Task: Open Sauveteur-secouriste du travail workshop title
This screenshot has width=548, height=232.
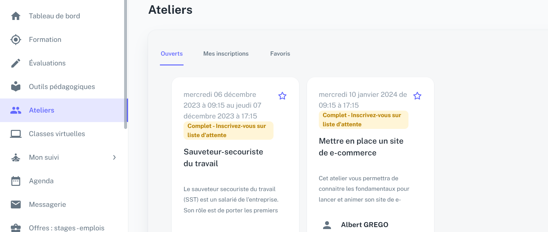Action: (x=223, y=157)
